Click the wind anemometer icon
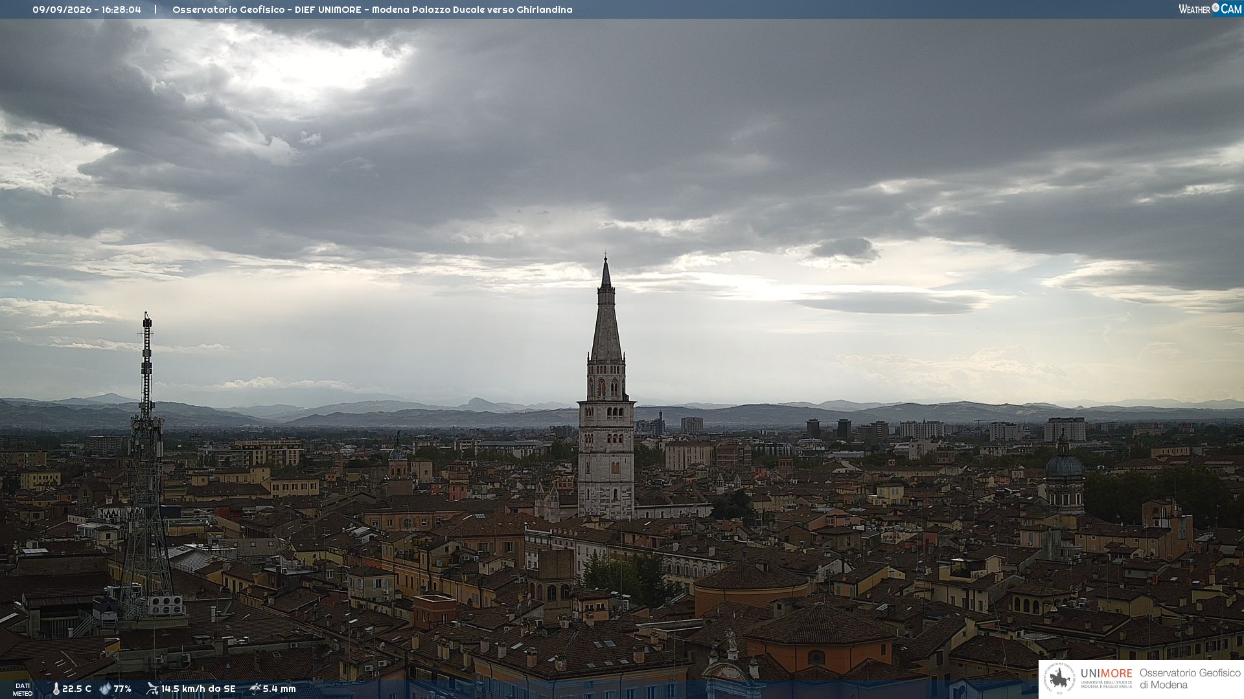This screenshot has width=1244, height=699. point(152,689)
